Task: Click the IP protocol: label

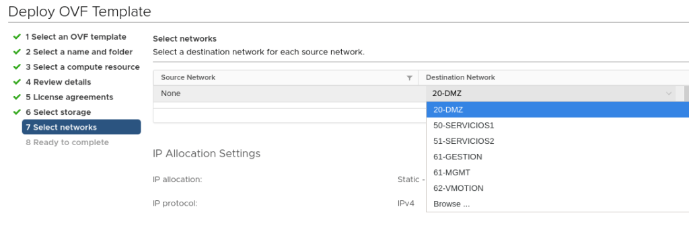Action: (x=175, y=204)
